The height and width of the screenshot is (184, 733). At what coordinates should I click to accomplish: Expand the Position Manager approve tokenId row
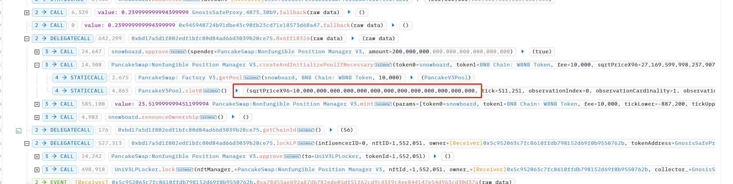pyautogui.click(x=37, y=156)
